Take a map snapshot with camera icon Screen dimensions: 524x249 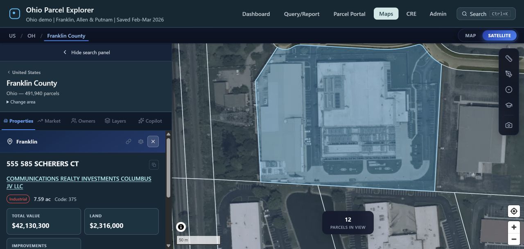point(508,125)
